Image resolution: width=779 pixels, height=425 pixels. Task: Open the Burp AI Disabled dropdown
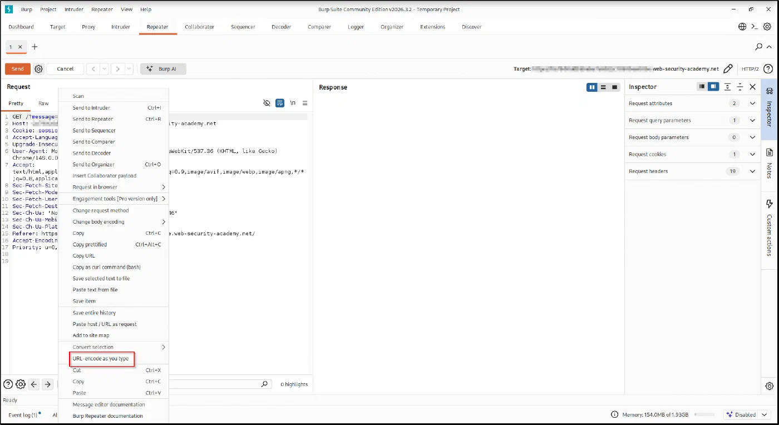click(x=747, y=414)
